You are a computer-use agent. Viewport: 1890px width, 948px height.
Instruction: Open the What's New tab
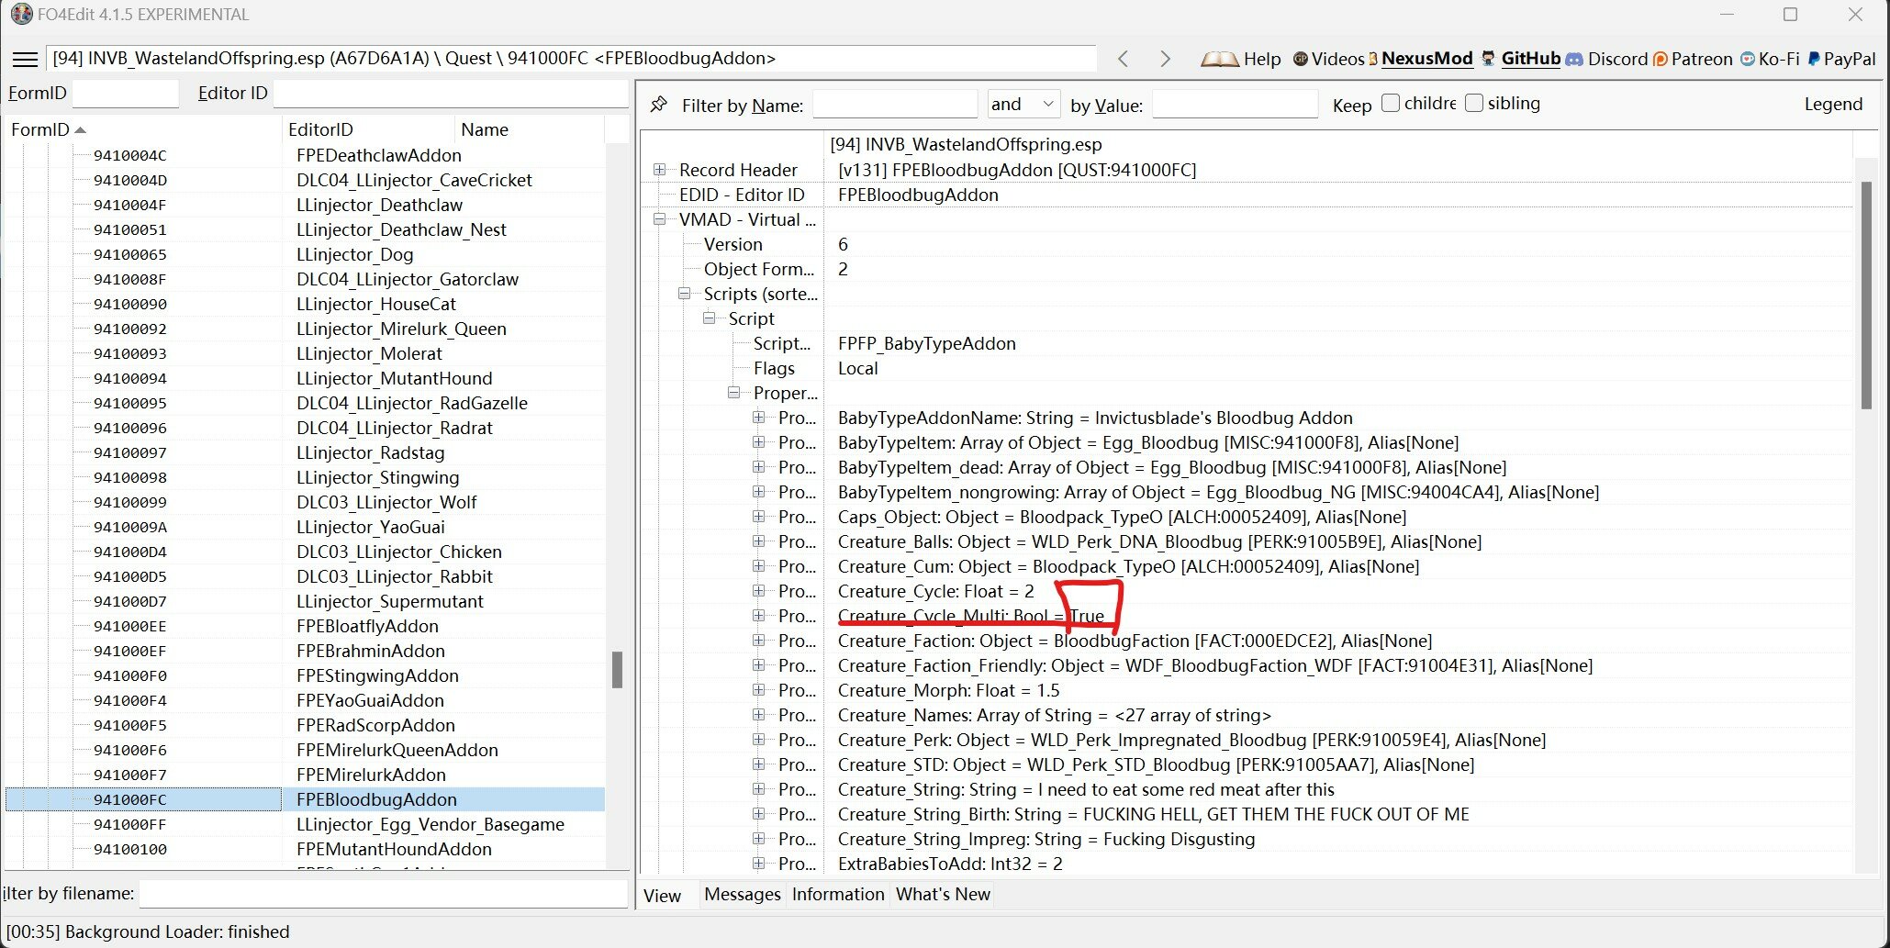[942, 894]
